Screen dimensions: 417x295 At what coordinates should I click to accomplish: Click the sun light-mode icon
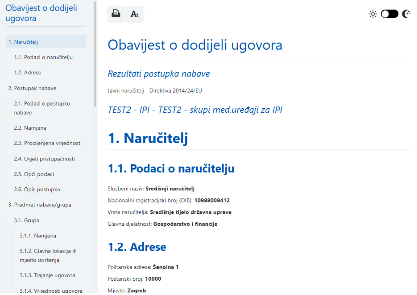372,14
